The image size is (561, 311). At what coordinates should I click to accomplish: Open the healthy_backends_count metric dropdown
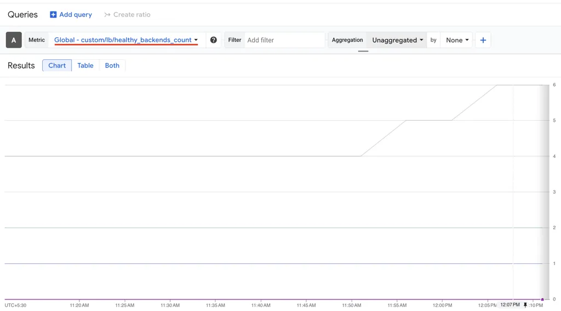click(126, 40)
